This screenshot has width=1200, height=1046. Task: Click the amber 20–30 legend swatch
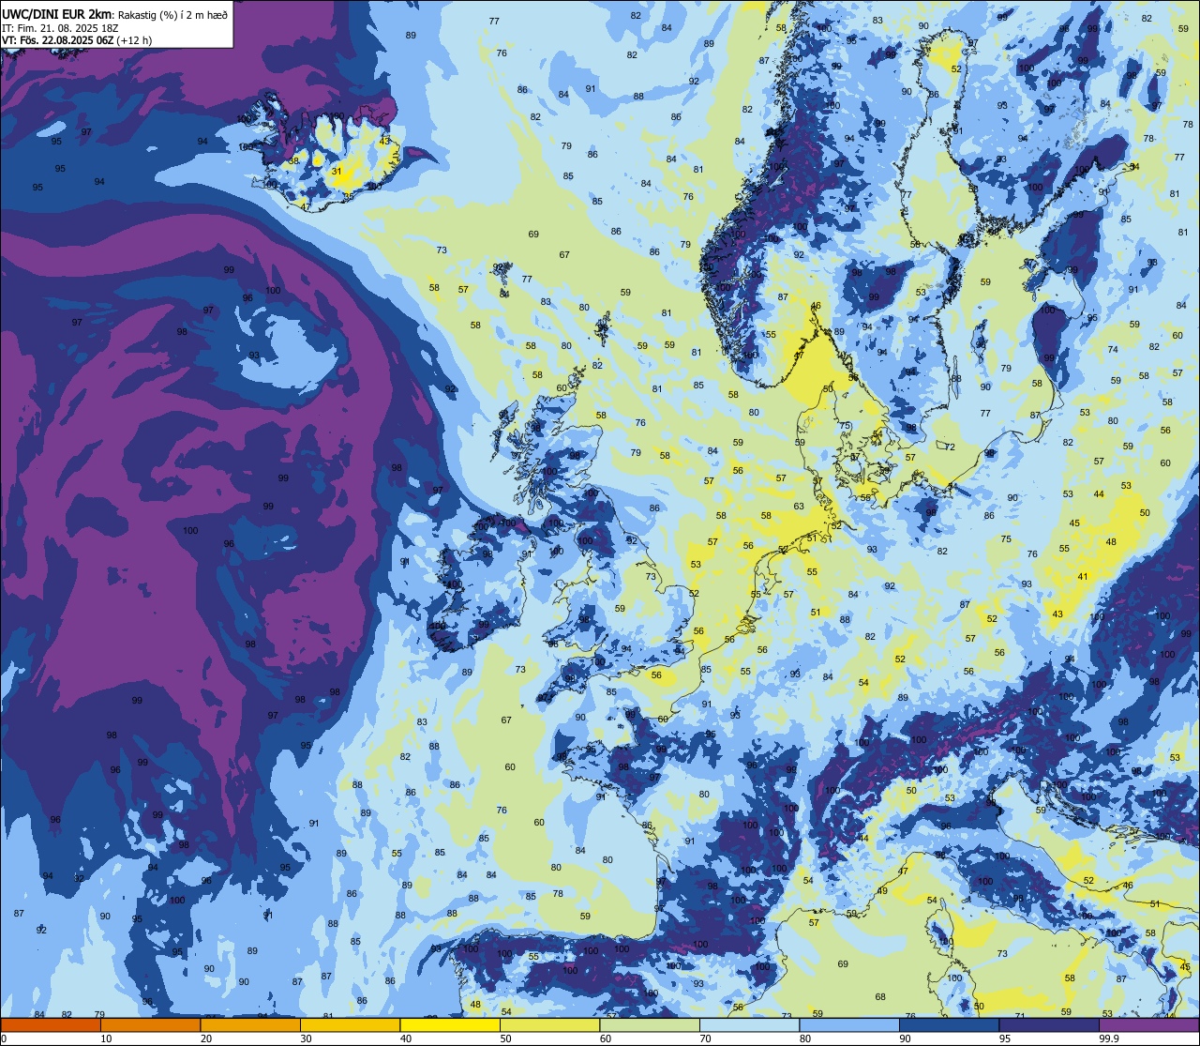(250, 1024)
